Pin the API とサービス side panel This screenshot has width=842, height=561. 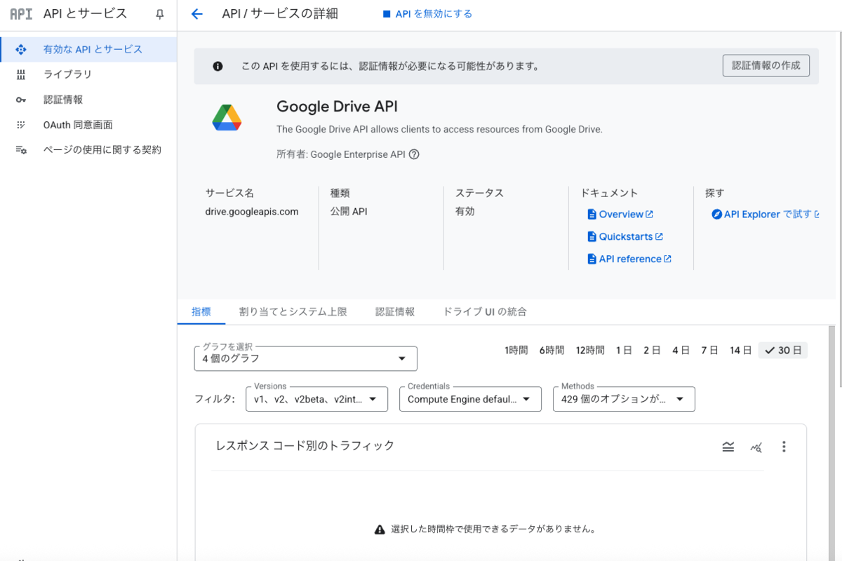coord(159,14)
